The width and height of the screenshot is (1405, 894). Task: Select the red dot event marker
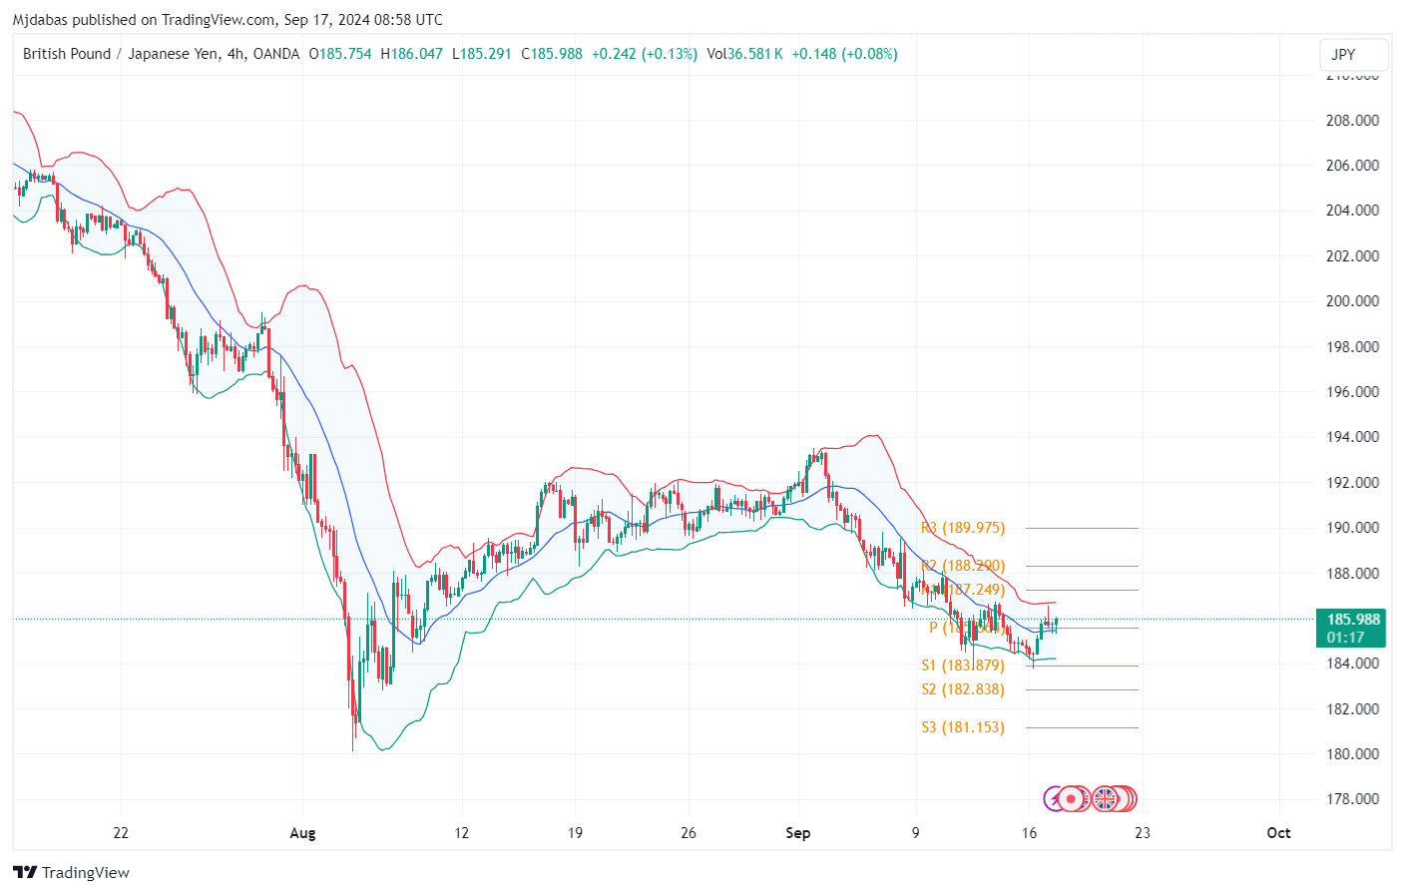[1072, 798]
